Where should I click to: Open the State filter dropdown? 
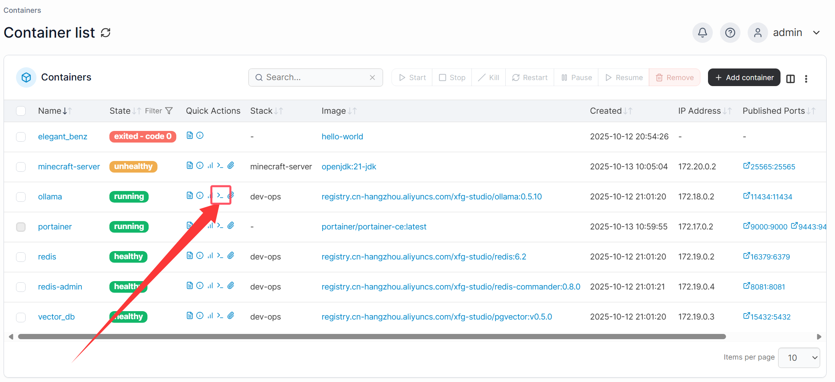point(159,111)
